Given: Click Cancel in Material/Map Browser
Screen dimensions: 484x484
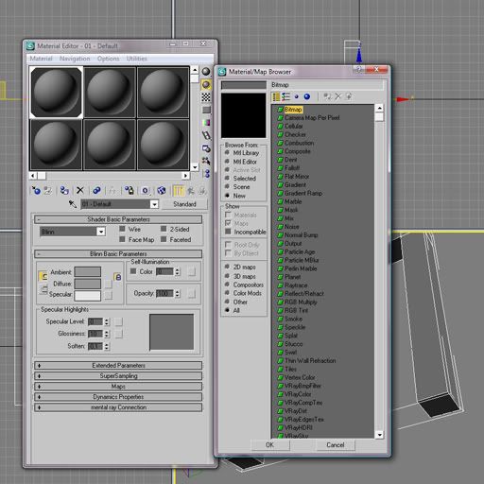Looking at the screenshot, I should click(x=336, y=445).
